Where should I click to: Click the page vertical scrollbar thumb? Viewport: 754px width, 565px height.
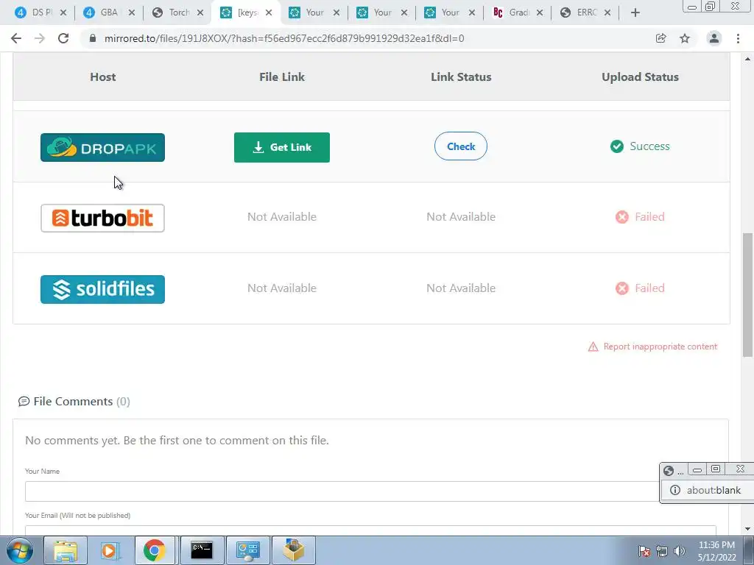pos(747,294)
